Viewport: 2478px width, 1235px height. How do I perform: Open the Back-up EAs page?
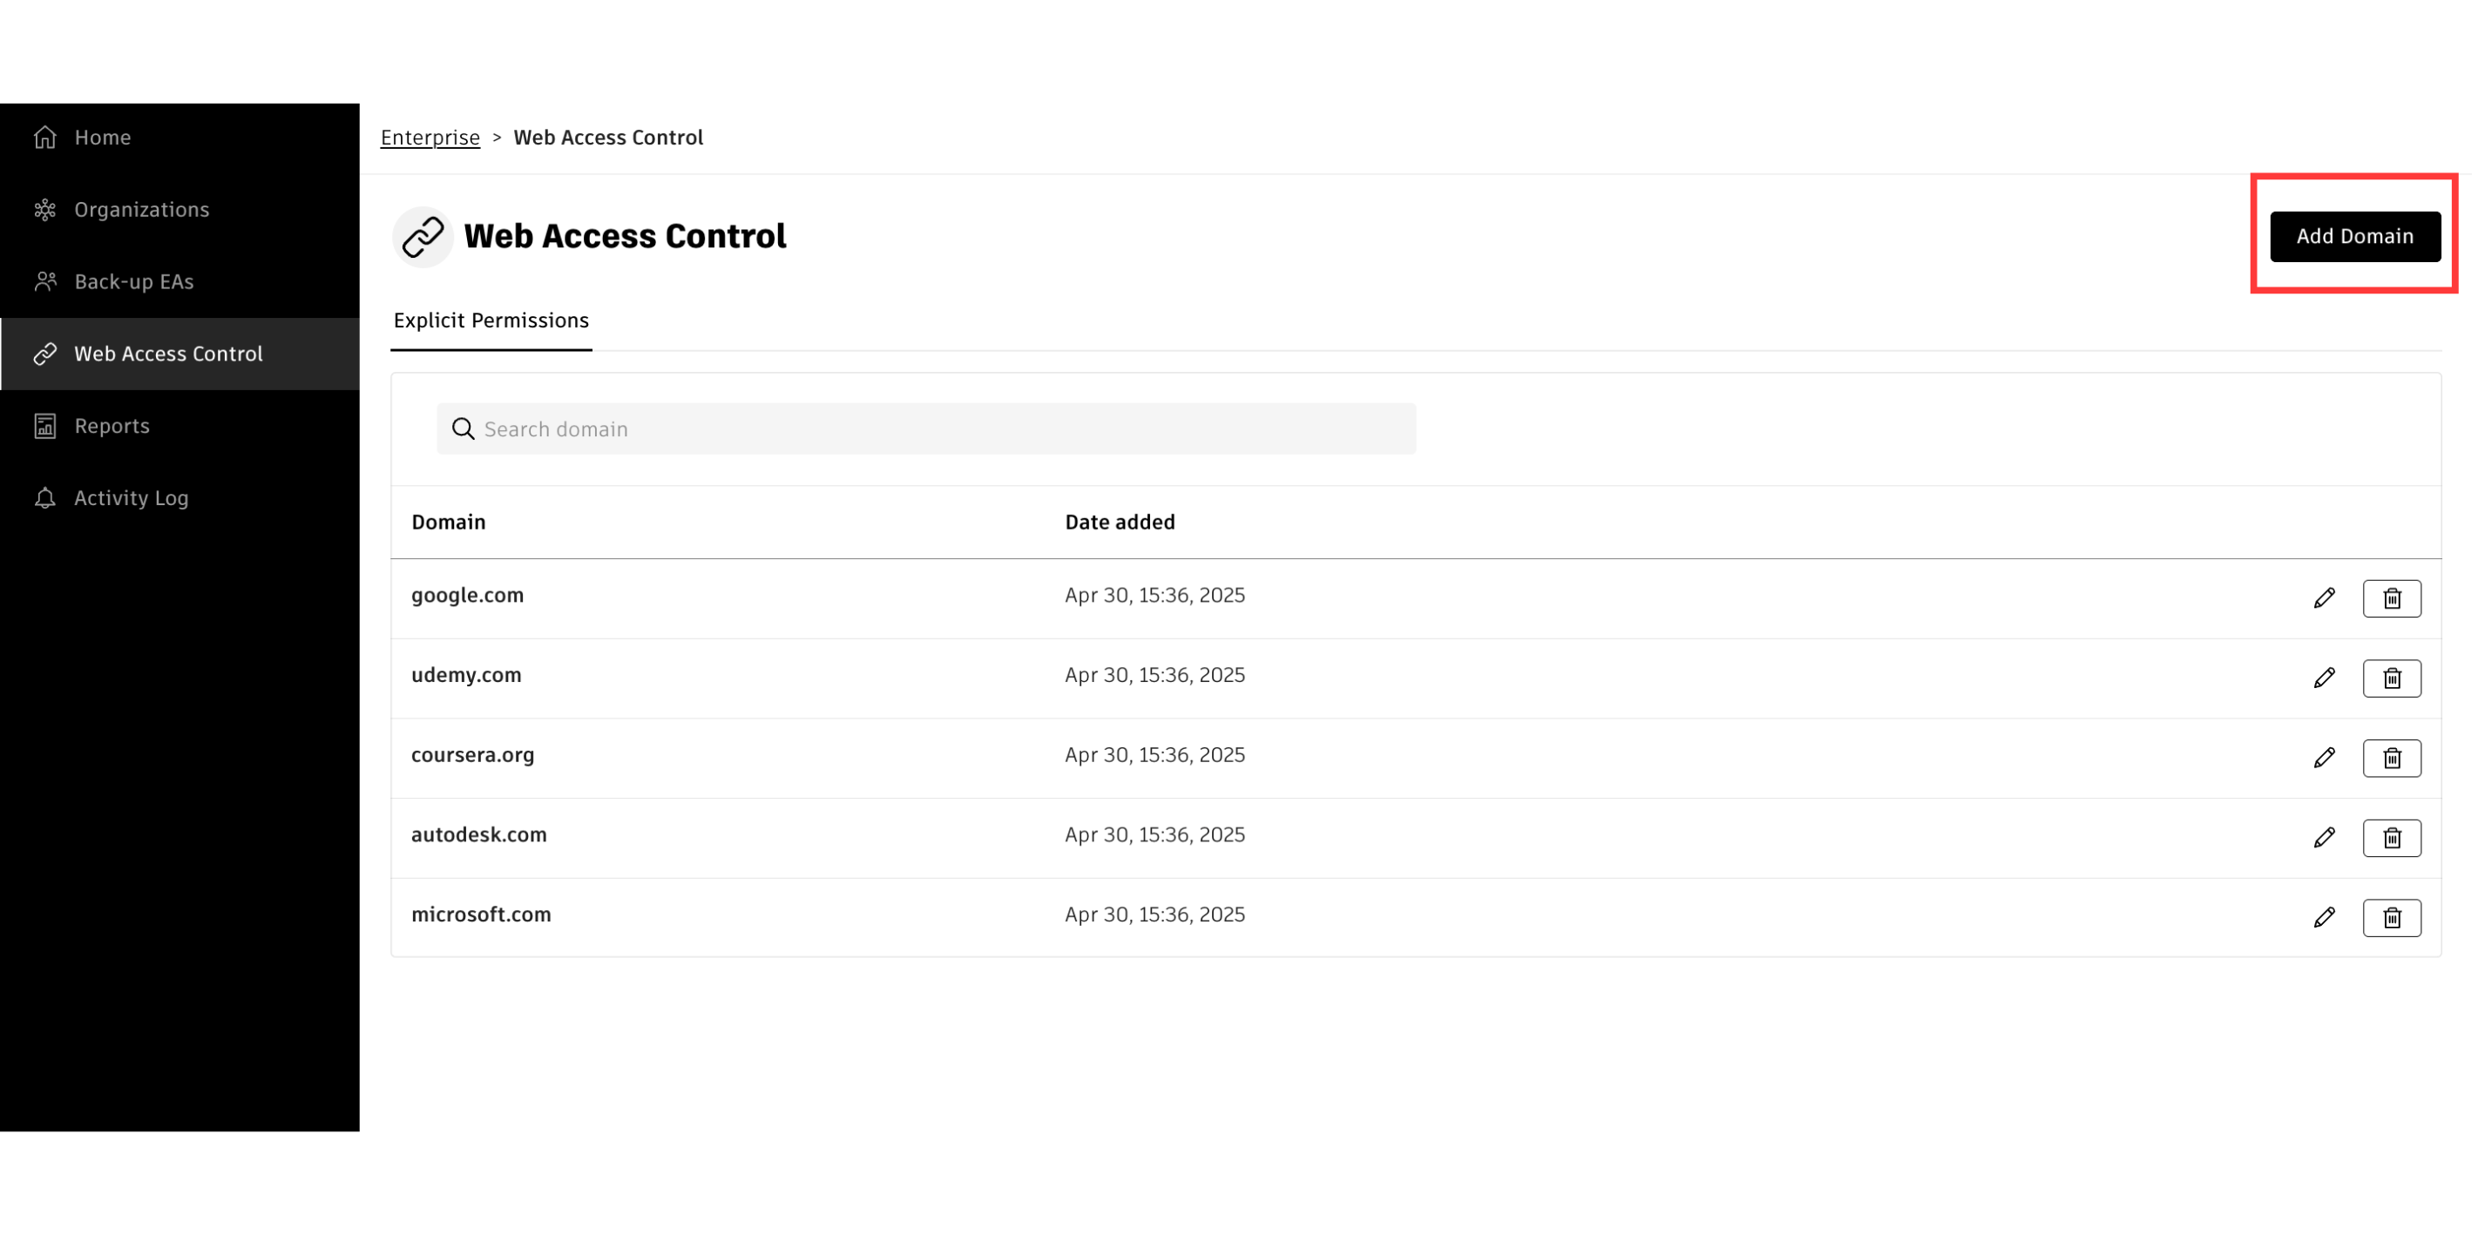tap(133, 282)
